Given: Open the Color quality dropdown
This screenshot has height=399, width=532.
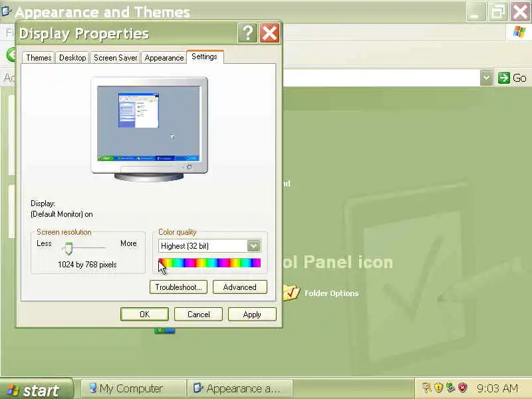Looking at the screenshot, I should point(253,245).
